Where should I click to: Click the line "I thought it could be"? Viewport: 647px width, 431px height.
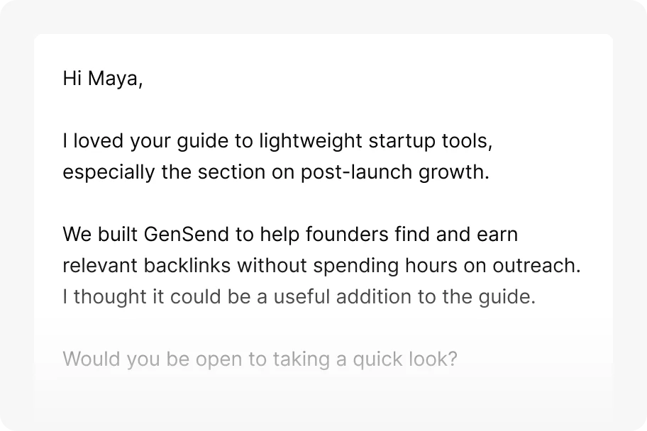point(299,296)
